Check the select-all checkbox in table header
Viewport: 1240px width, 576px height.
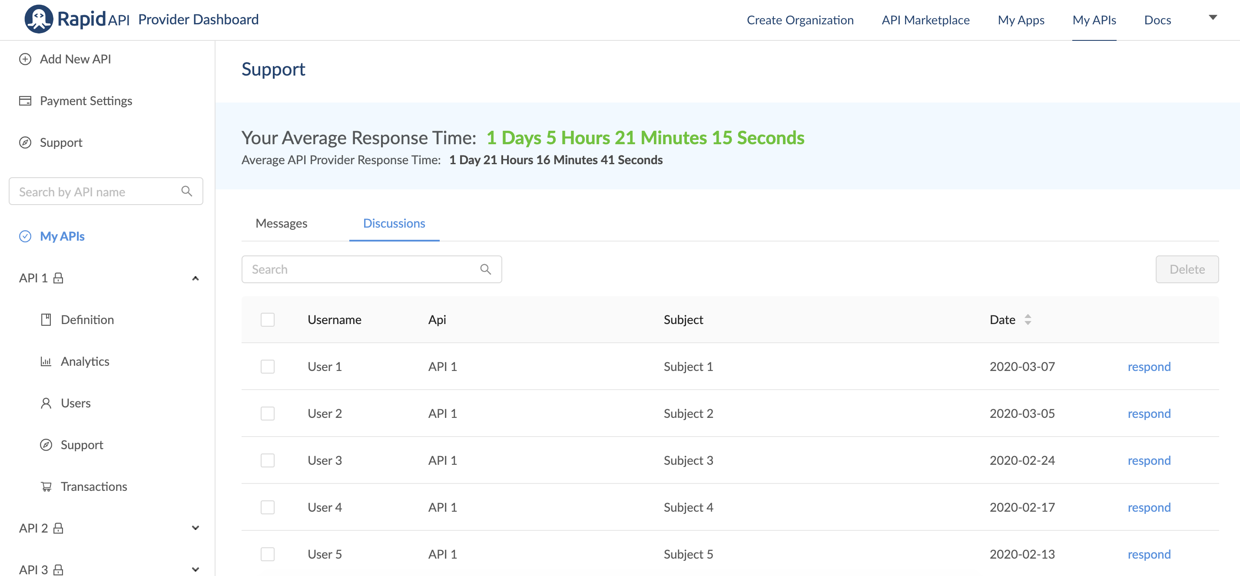click(268, 320)
